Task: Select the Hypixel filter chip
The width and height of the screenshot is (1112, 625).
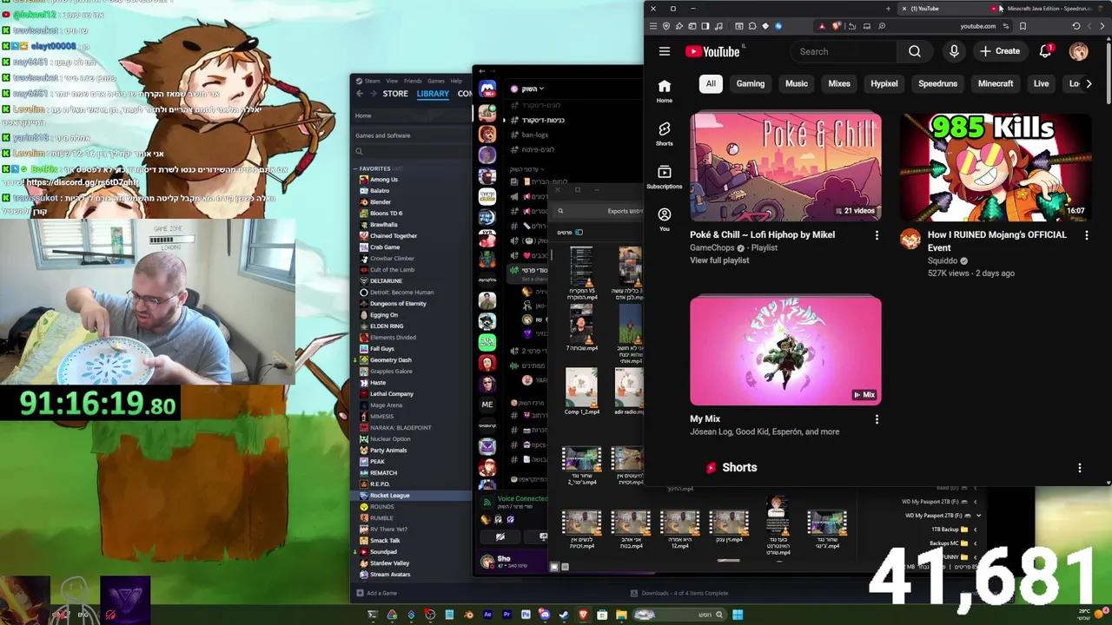Action: 884,83
